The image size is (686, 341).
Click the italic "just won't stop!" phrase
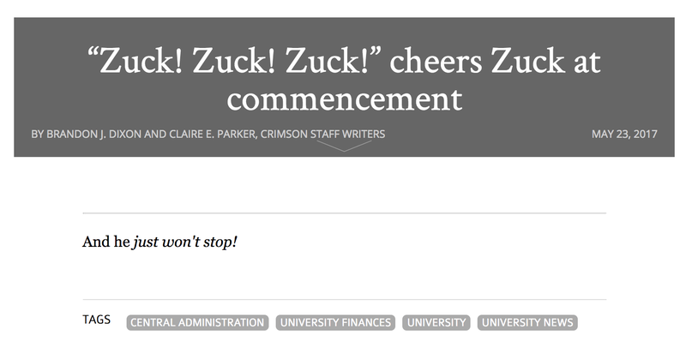(184, 242)
